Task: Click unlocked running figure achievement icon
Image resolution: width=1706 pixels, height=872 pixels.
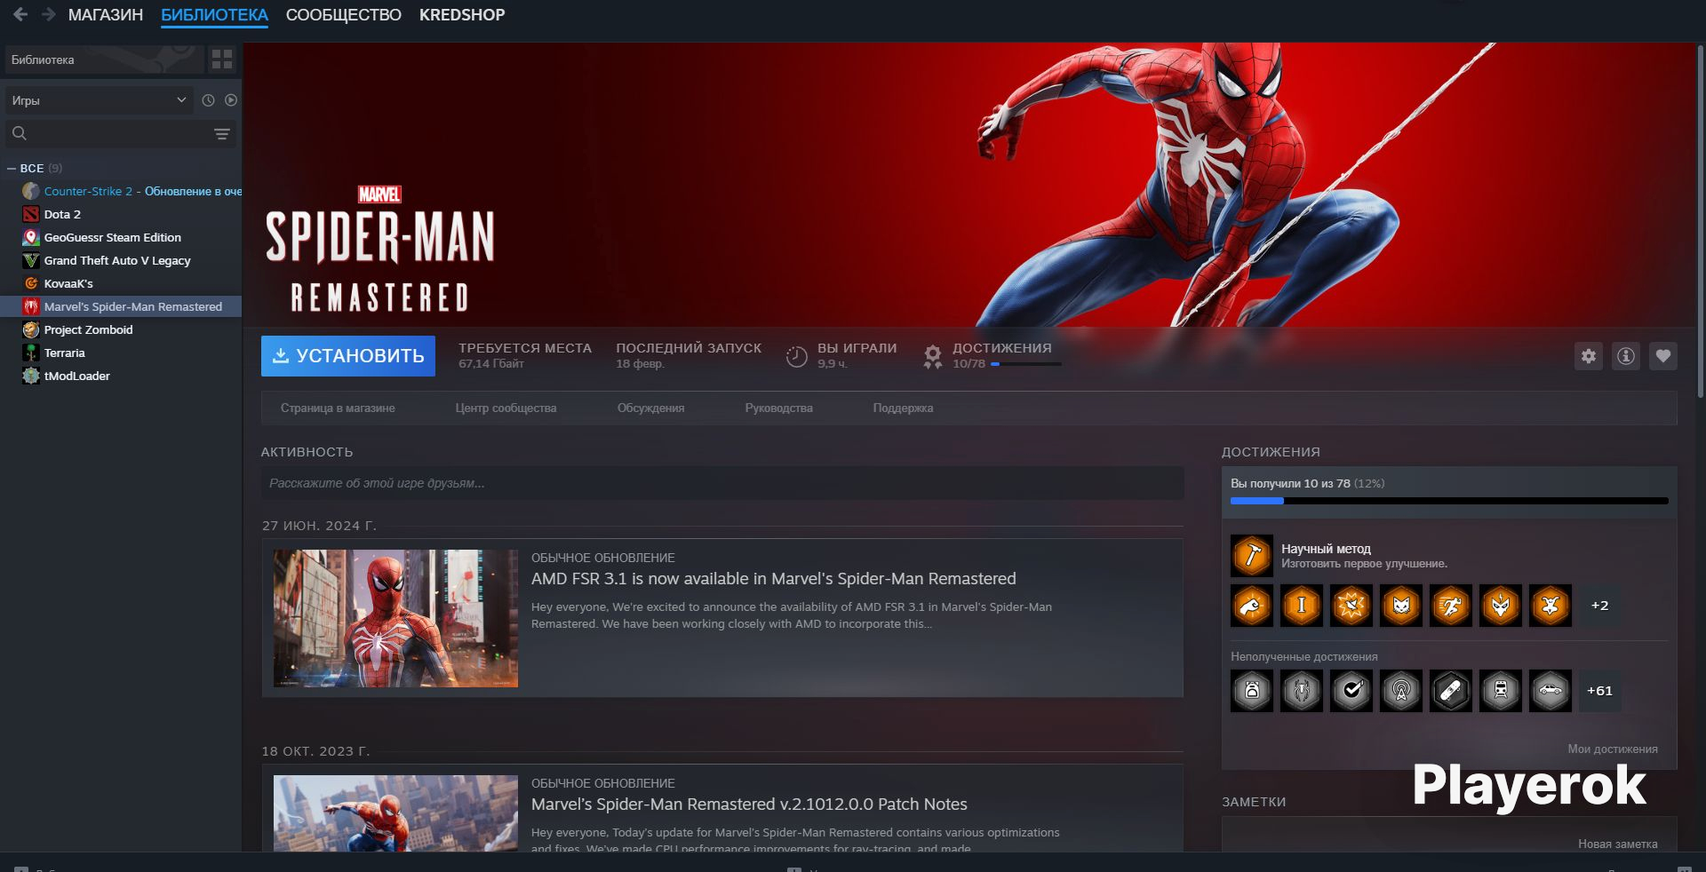Action: coord(1451,606)
